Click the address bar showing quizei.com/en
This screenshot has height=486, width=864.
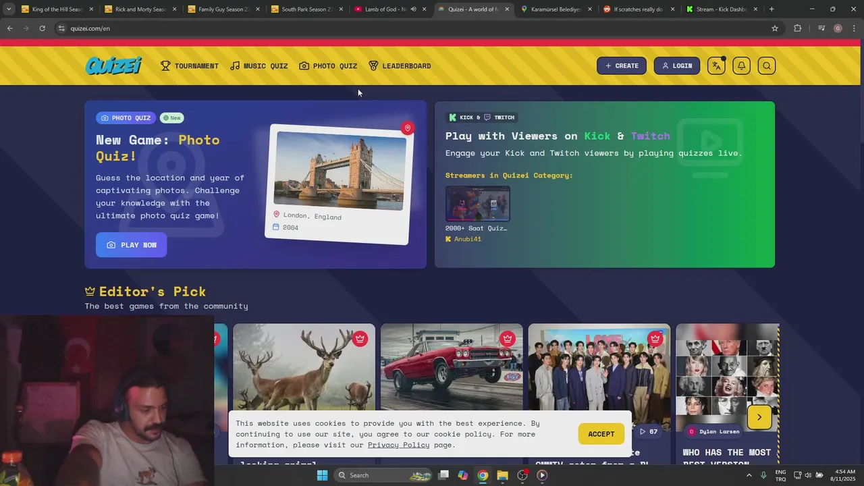(x=418, y=28)
